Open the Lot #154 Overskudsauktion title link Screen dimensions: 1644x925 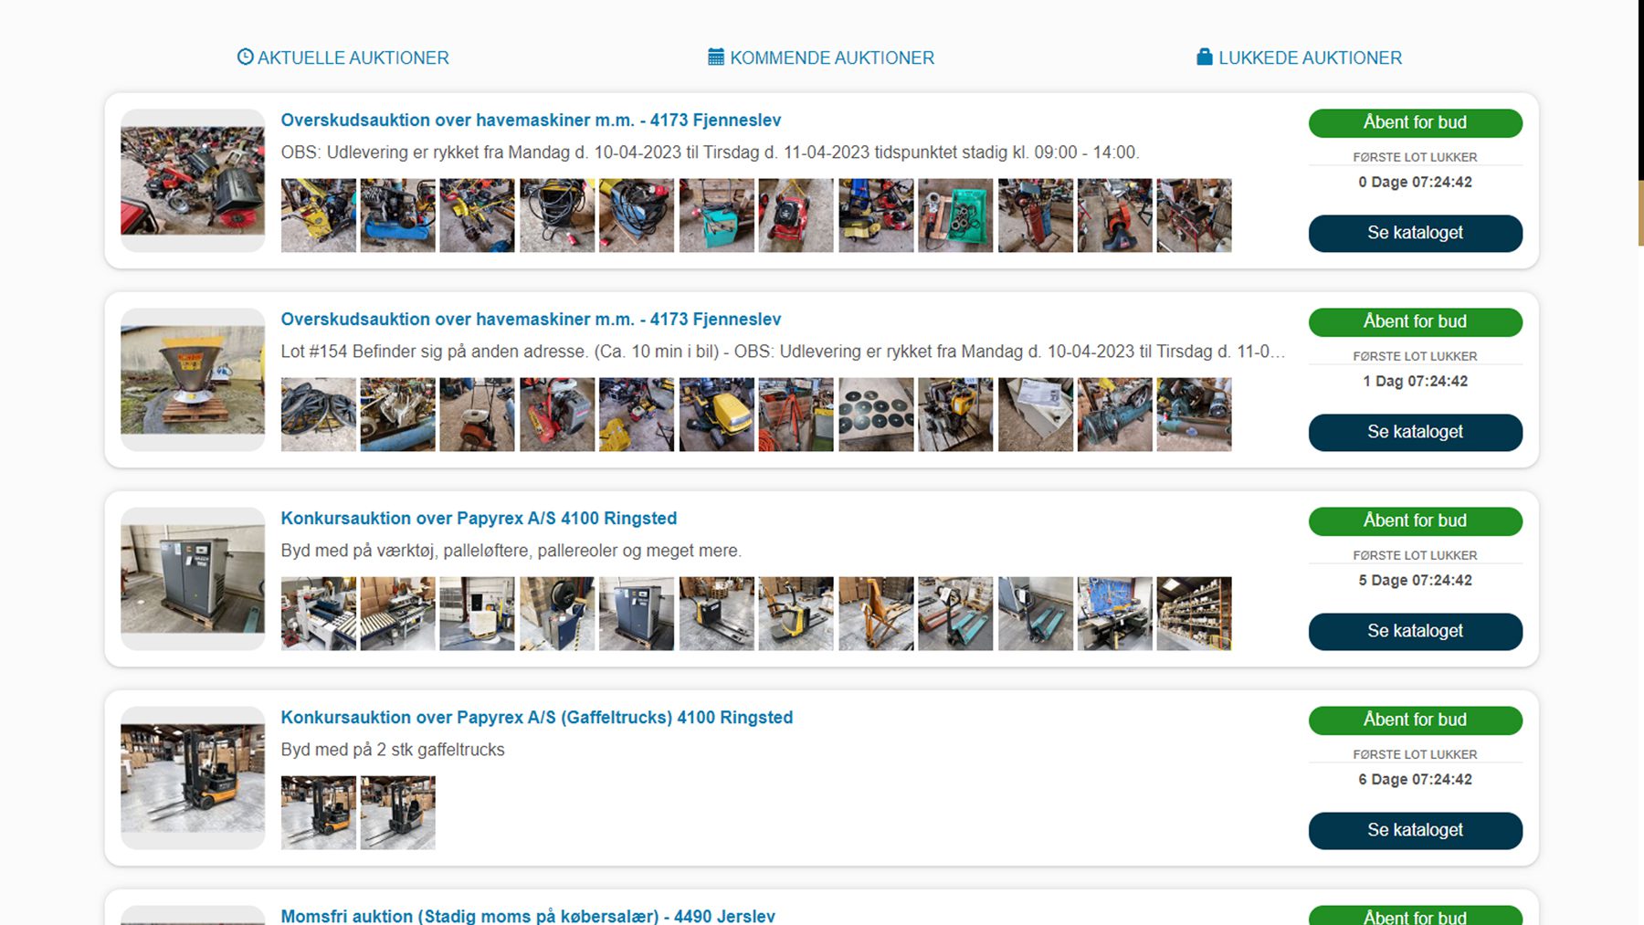point(531,319)
